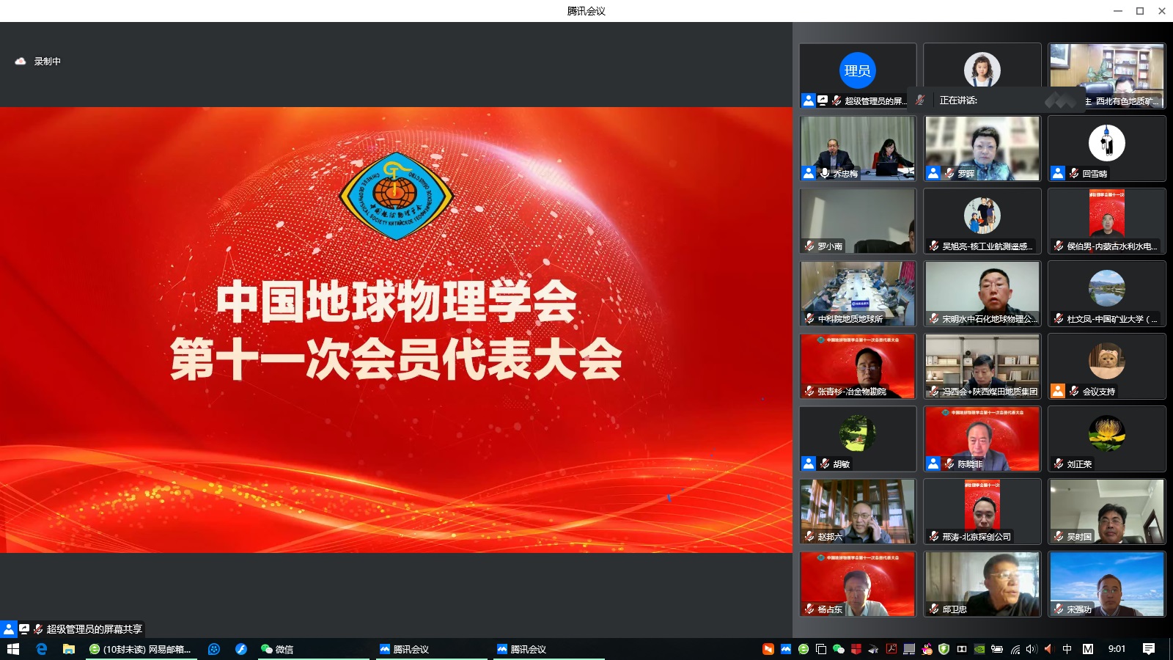Screen dimensions: 1173x660
Task: Open the volume speaker tray icon
Action: (x=1032, y=649)
